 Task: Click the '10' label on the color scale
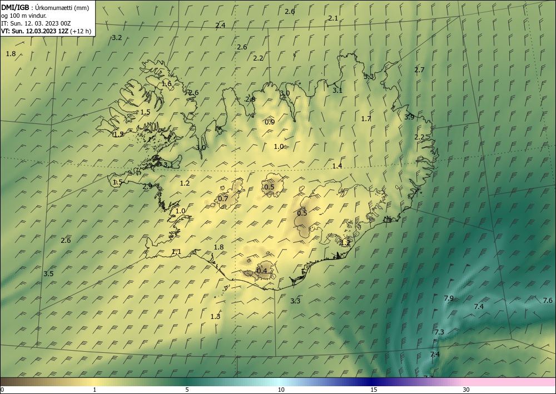(281, 390)
